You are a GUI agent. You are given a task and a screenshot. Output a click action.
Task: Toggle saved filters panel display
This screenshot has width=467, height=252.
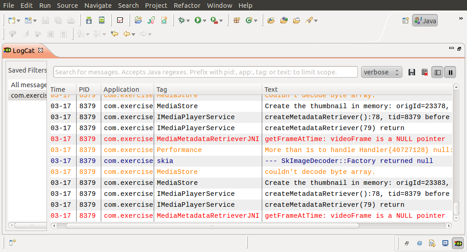pos(437,72)
